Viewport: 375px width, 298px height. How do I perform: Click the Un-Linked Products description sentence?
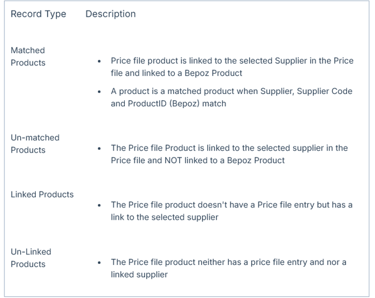pos(228,268)
